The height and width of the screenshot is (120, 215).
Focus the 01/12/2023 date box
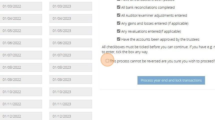click(x=71, y=116)
